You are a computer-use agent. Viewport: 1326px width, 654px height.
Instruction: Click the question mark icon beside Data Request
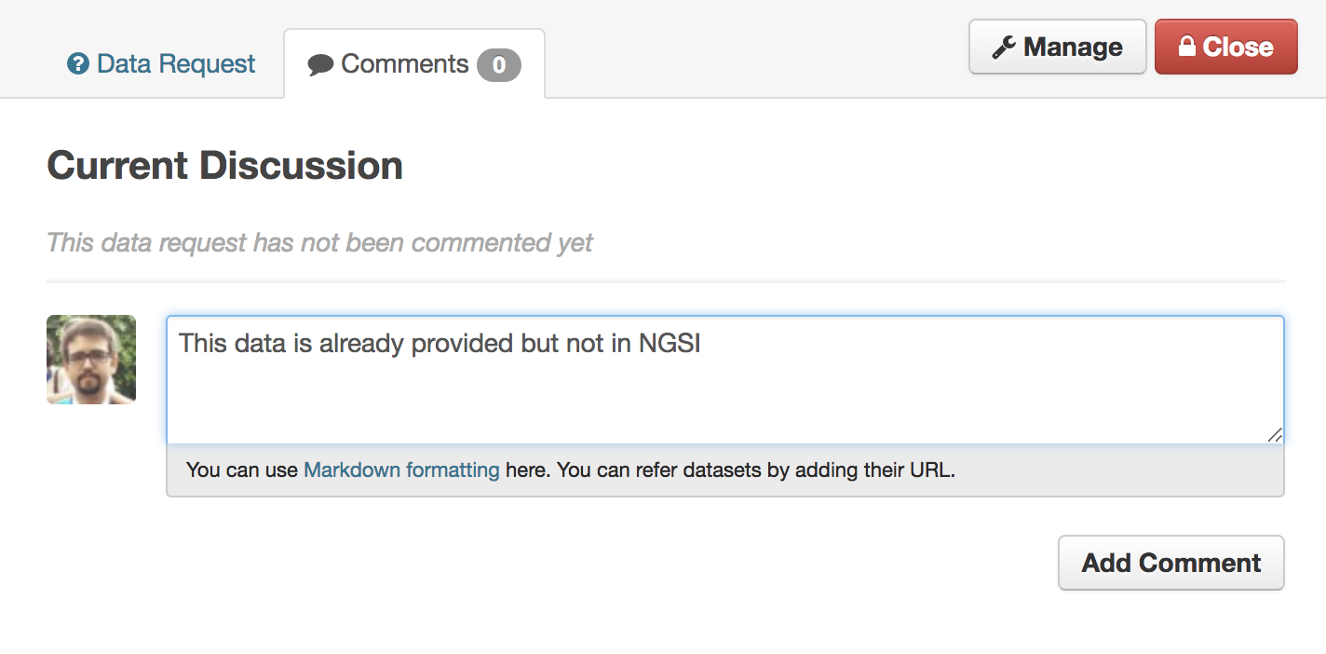pos(77,64)
